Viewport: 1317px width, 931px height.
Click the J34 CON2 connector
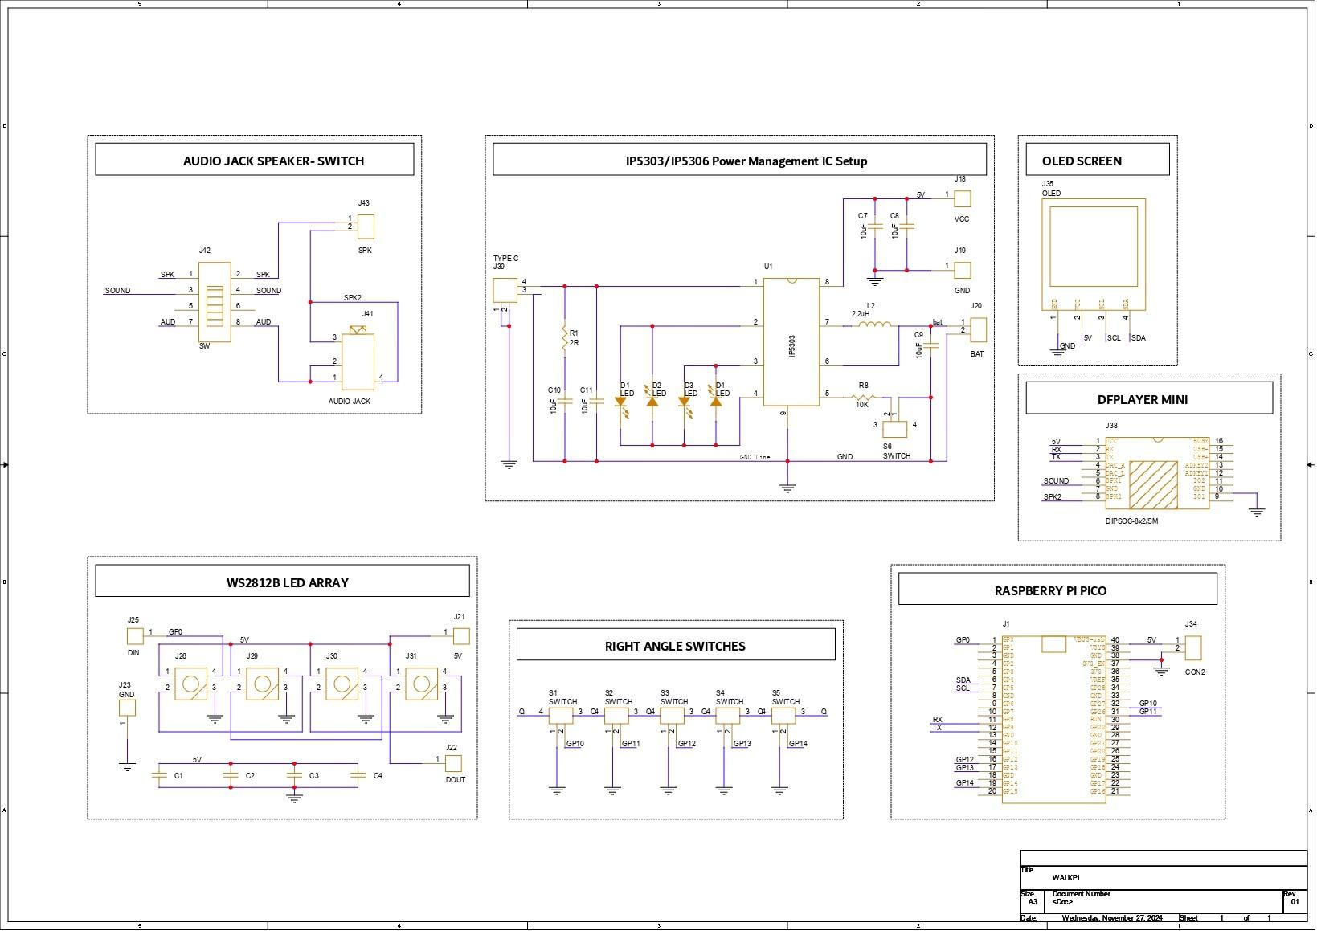(1193, 648)
